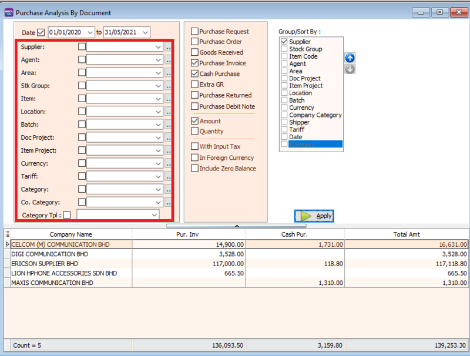Uncheck the Cash Purchase option
This screenshot has height=356, width=470.
pyautogui.click(x=194, y=73)
